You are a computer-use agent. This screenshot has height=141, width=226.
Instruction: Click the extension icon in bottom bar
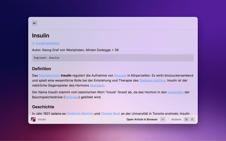coord(33,119)
